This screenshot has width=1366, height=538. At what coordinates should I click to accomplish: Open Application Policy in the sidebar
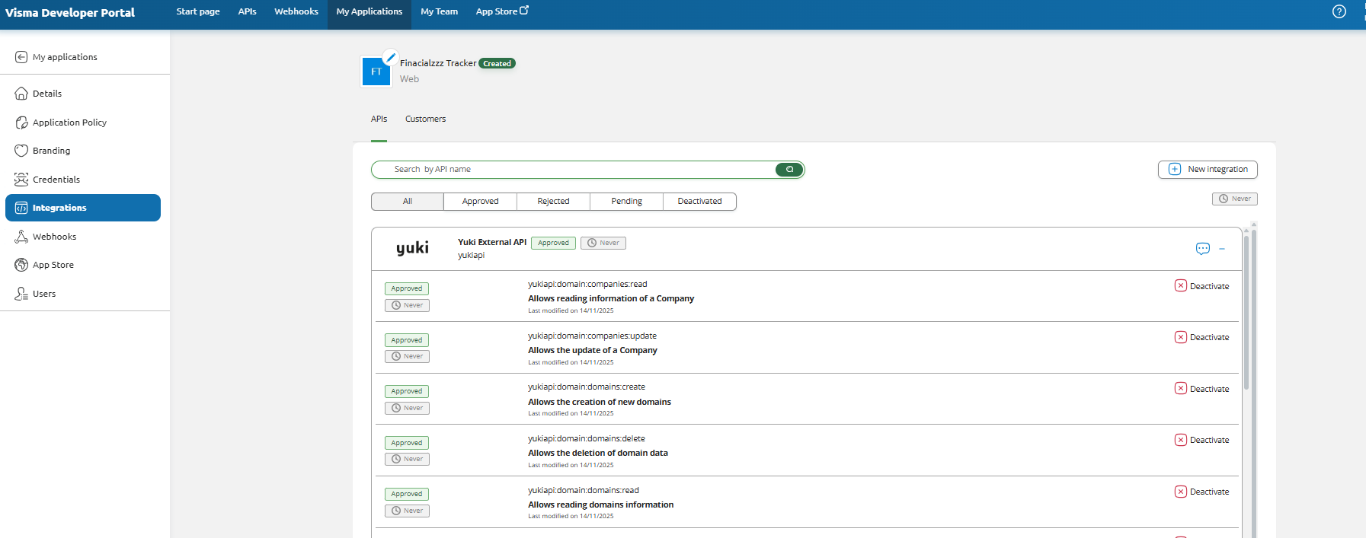69,123
